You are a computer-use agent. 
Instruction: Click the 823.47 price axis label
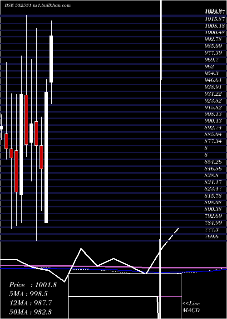pyautogui.click(x=213, y=189)
